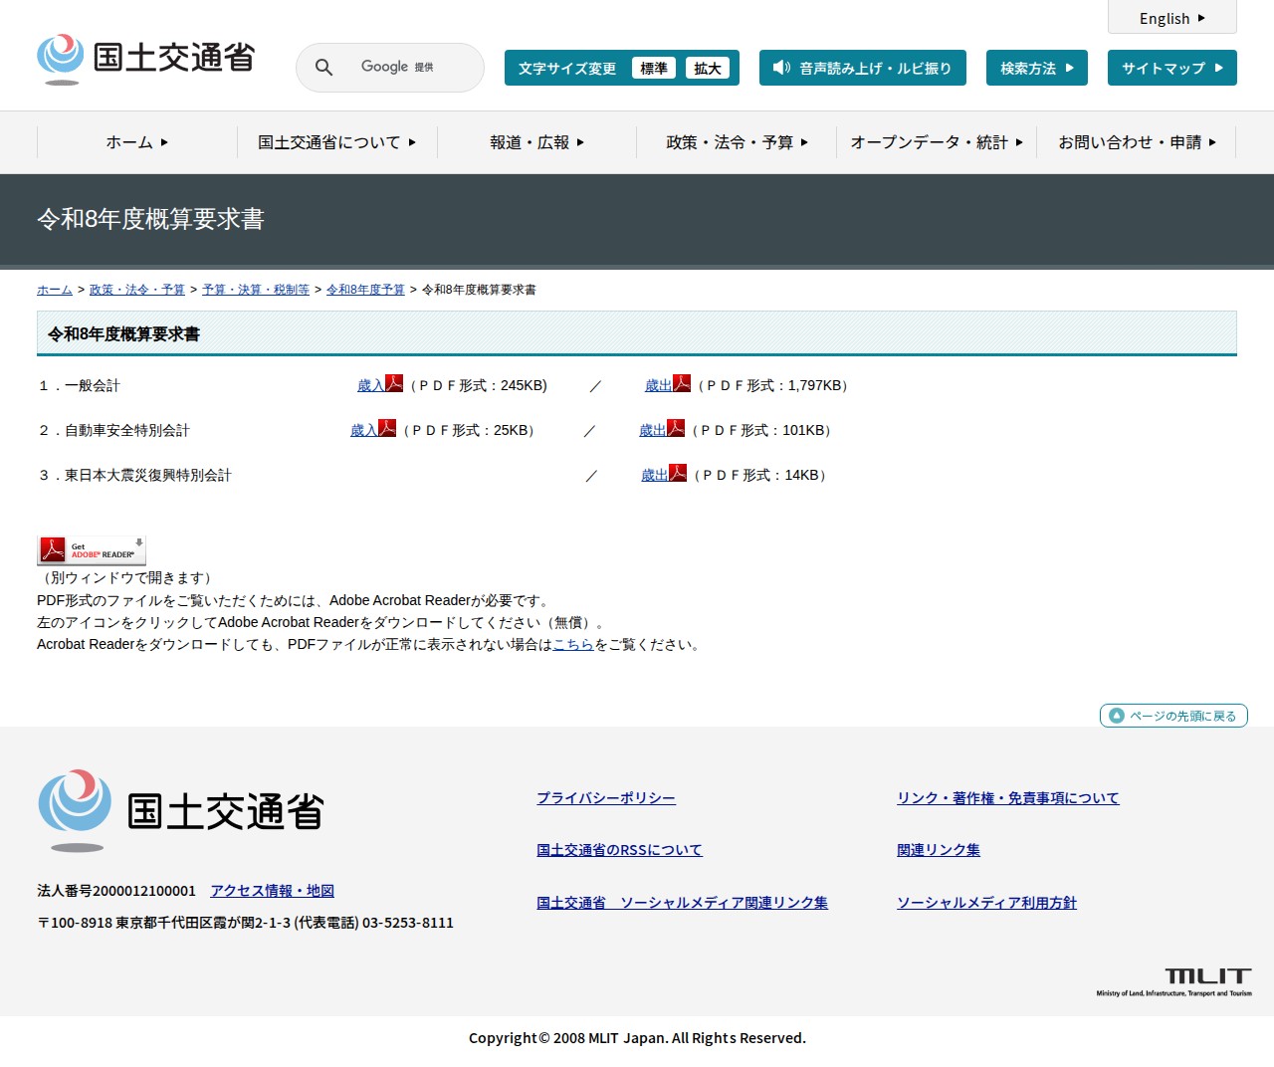Screen dimensions: 1274x1067
Task: Enable 音声読み上げ・ルビ振り
Action: [x=862, y=69]
